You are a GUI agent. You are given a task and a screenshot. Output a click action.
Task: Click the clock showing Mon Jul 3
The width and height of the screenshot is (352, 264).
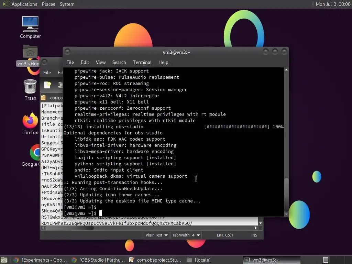[333, 4]
